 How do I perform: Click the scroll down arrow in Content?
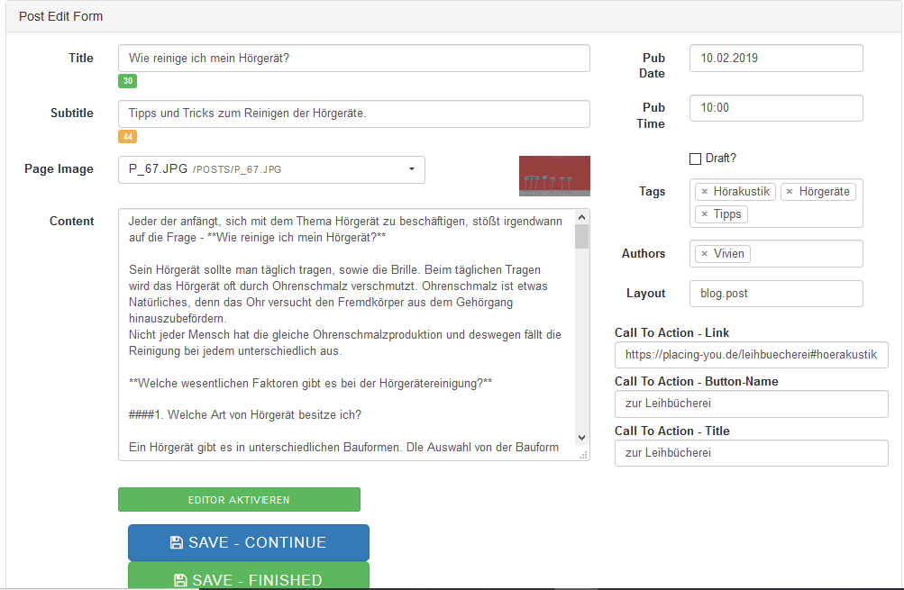tap(581, 437)
